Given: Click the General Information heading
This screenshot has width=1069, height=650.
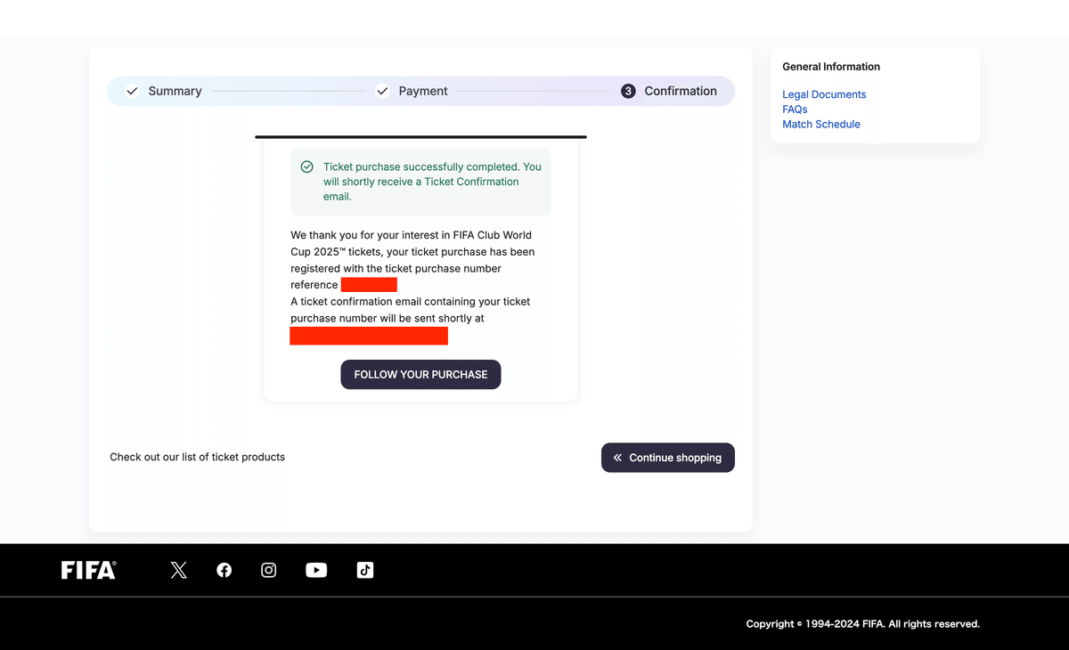Looking at the screenshot, I should [831, 67].
